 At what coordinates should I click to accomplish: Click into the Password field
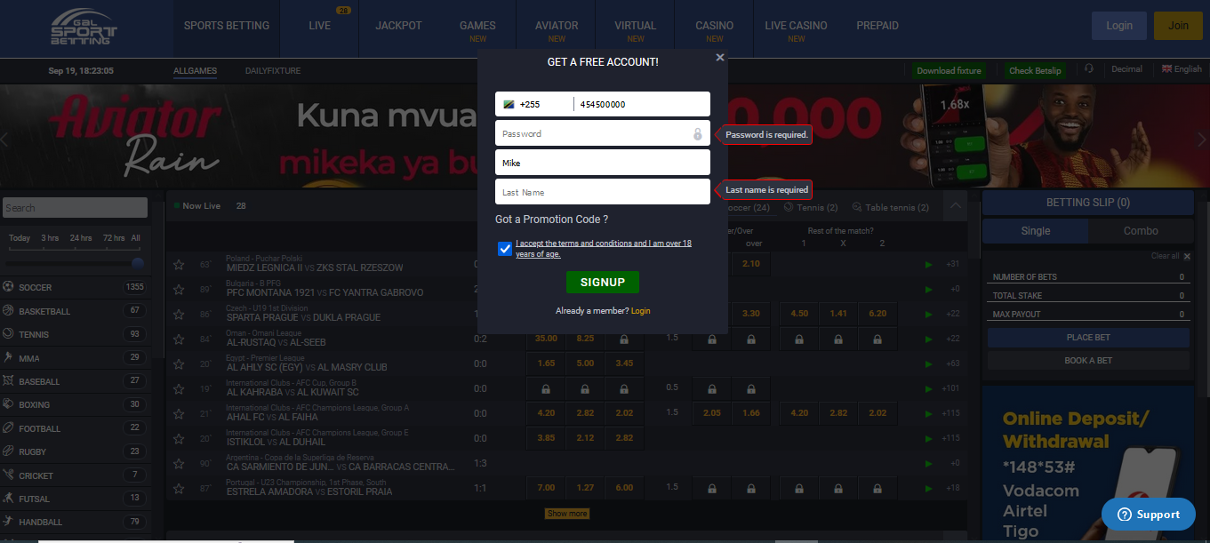tap(603, 133)
